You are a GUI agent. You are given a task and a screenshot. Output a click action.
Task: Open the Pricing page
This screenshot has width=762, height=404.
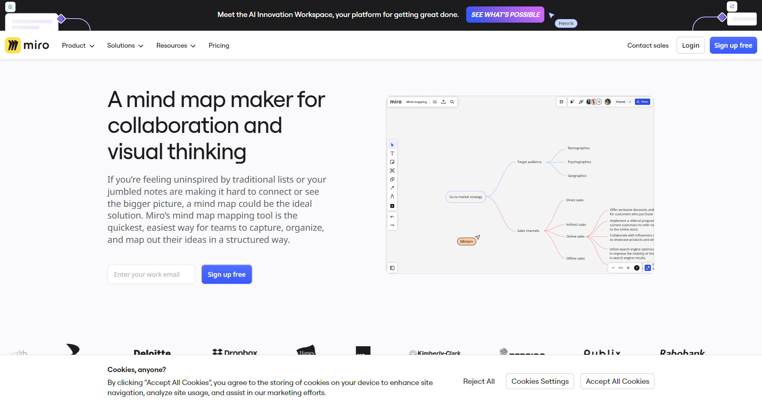click(219, 46)
